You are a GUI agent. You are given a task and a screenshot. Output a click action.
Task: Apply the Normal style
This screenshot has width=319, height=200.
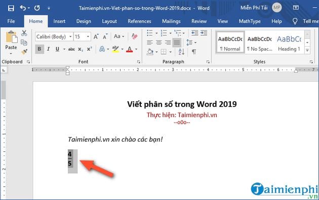[230, 43]
